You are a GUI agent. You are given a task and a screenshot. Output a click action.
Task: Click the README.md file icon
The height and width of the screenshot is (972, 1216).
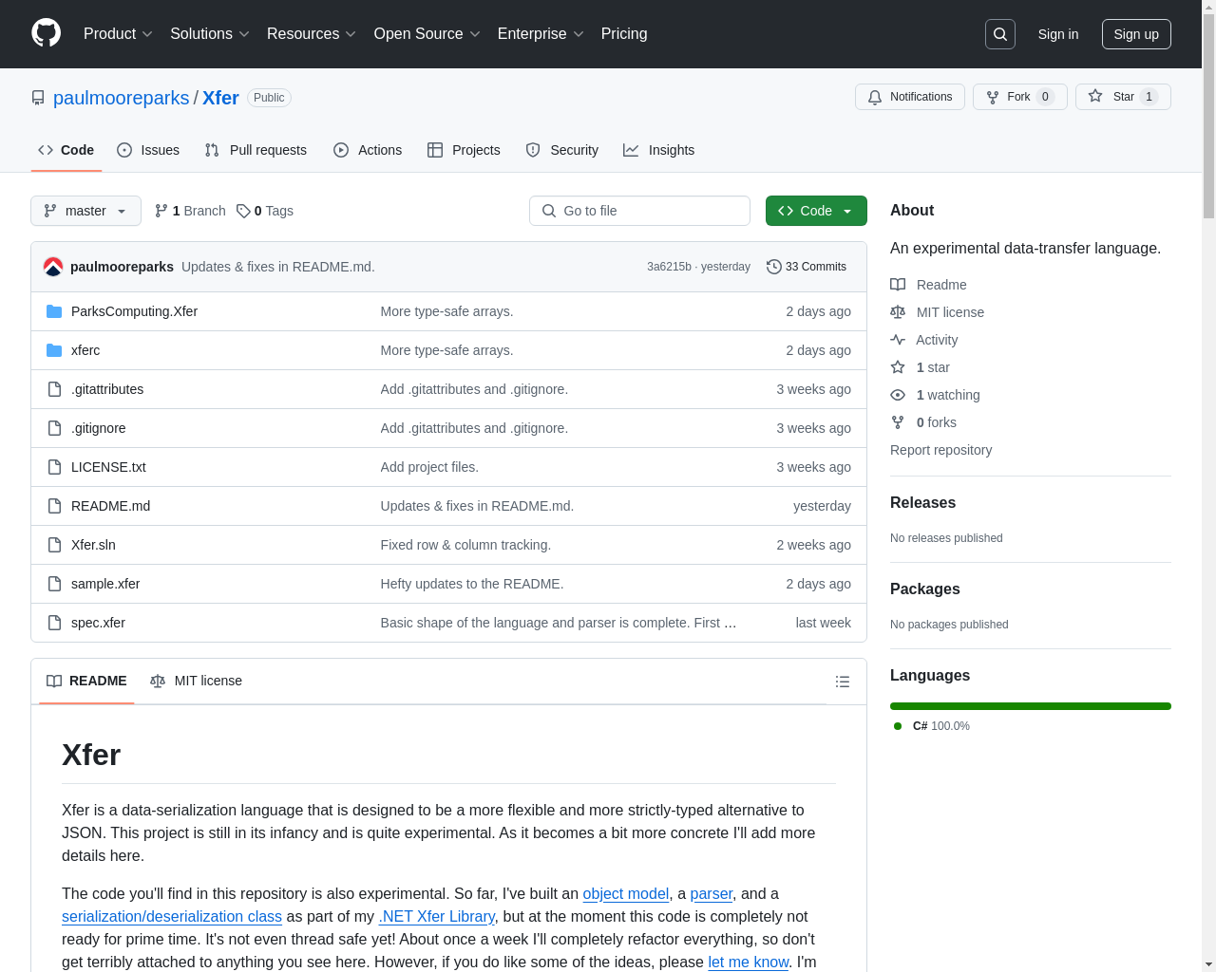(54, 506)
